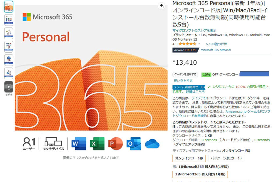Open the video thumbnail labeled ビデオ
The height and width of the screenshot is (182, 274).
coord(9,87)
